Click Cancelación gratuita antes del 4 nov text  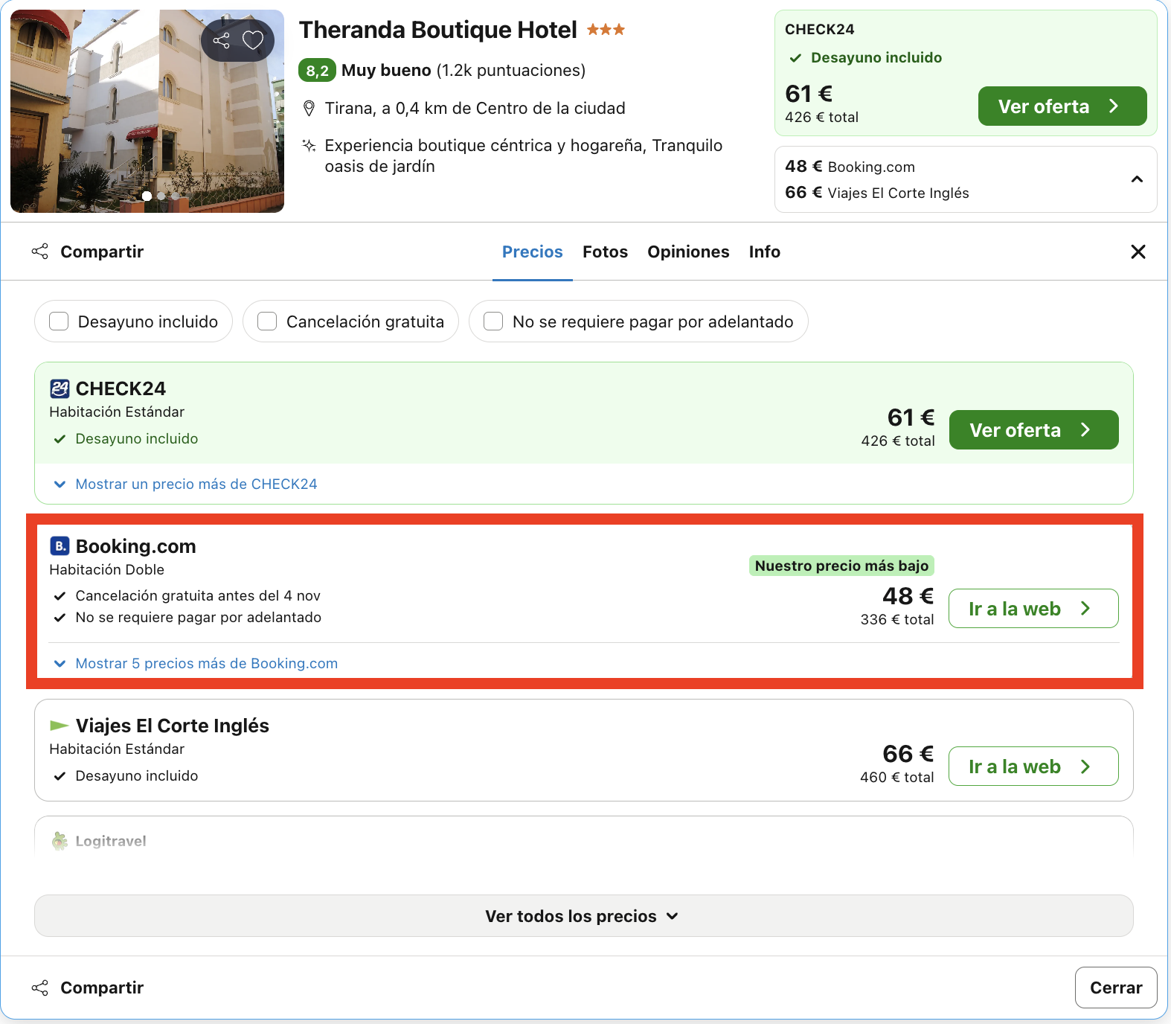click(198, 595)
